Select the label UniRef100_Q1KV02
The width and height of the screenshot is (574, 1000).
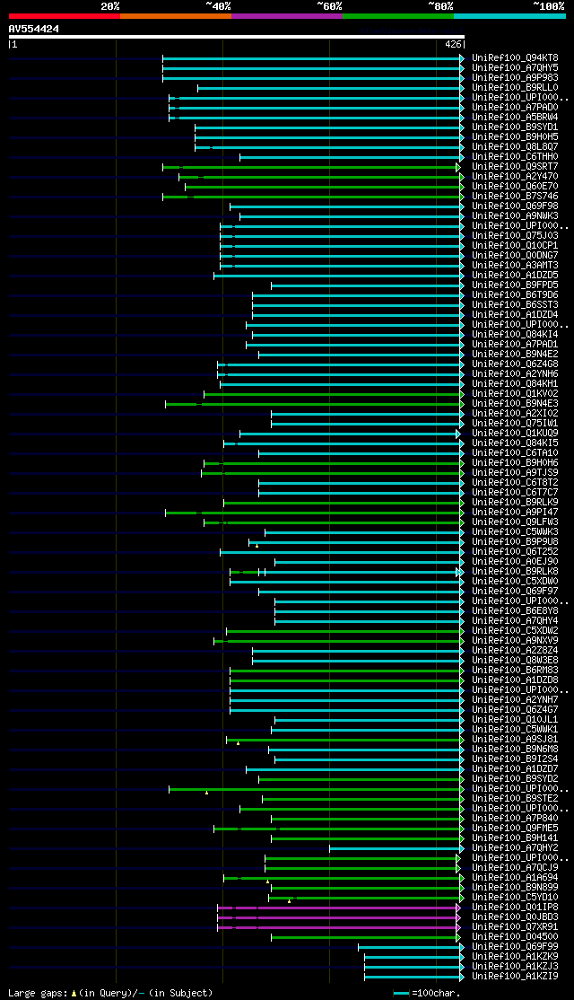point(515,394)
